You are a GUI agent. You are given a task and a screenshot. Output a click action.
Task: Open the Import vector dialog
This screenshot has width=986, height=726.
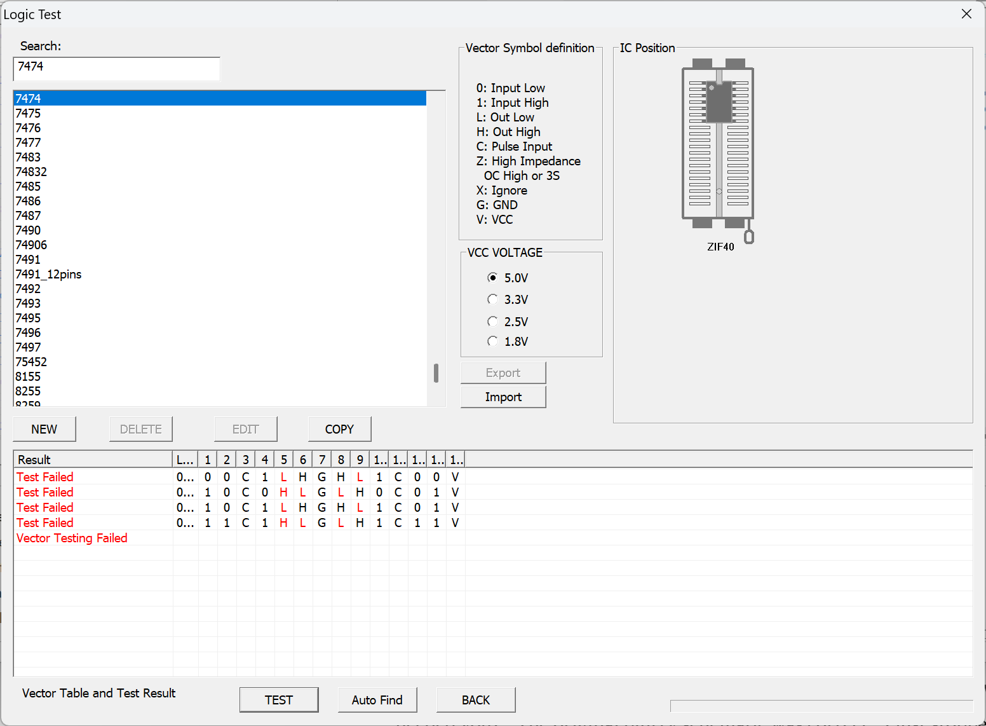pyautogui.click(x=503, y=397)
